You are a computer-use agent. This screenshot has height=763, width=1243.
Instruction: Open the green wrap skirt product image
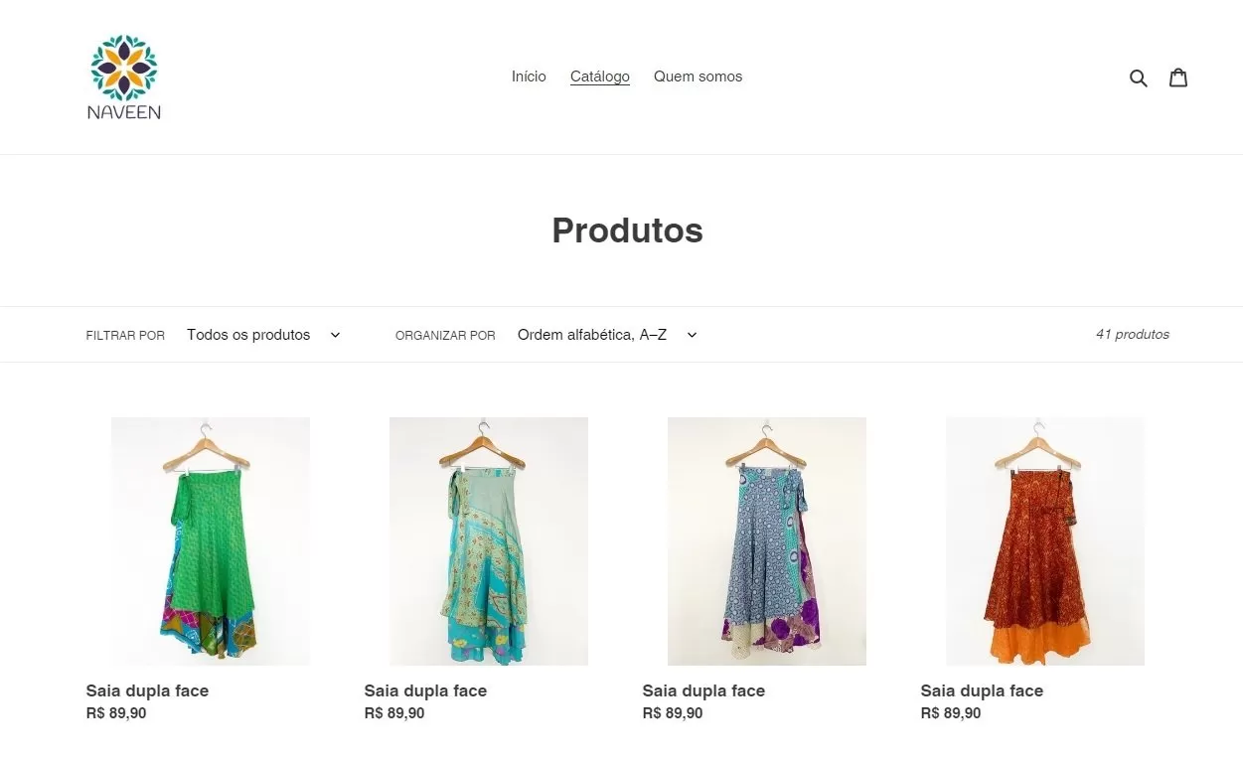pyautogui.click(x=211, y=541)
